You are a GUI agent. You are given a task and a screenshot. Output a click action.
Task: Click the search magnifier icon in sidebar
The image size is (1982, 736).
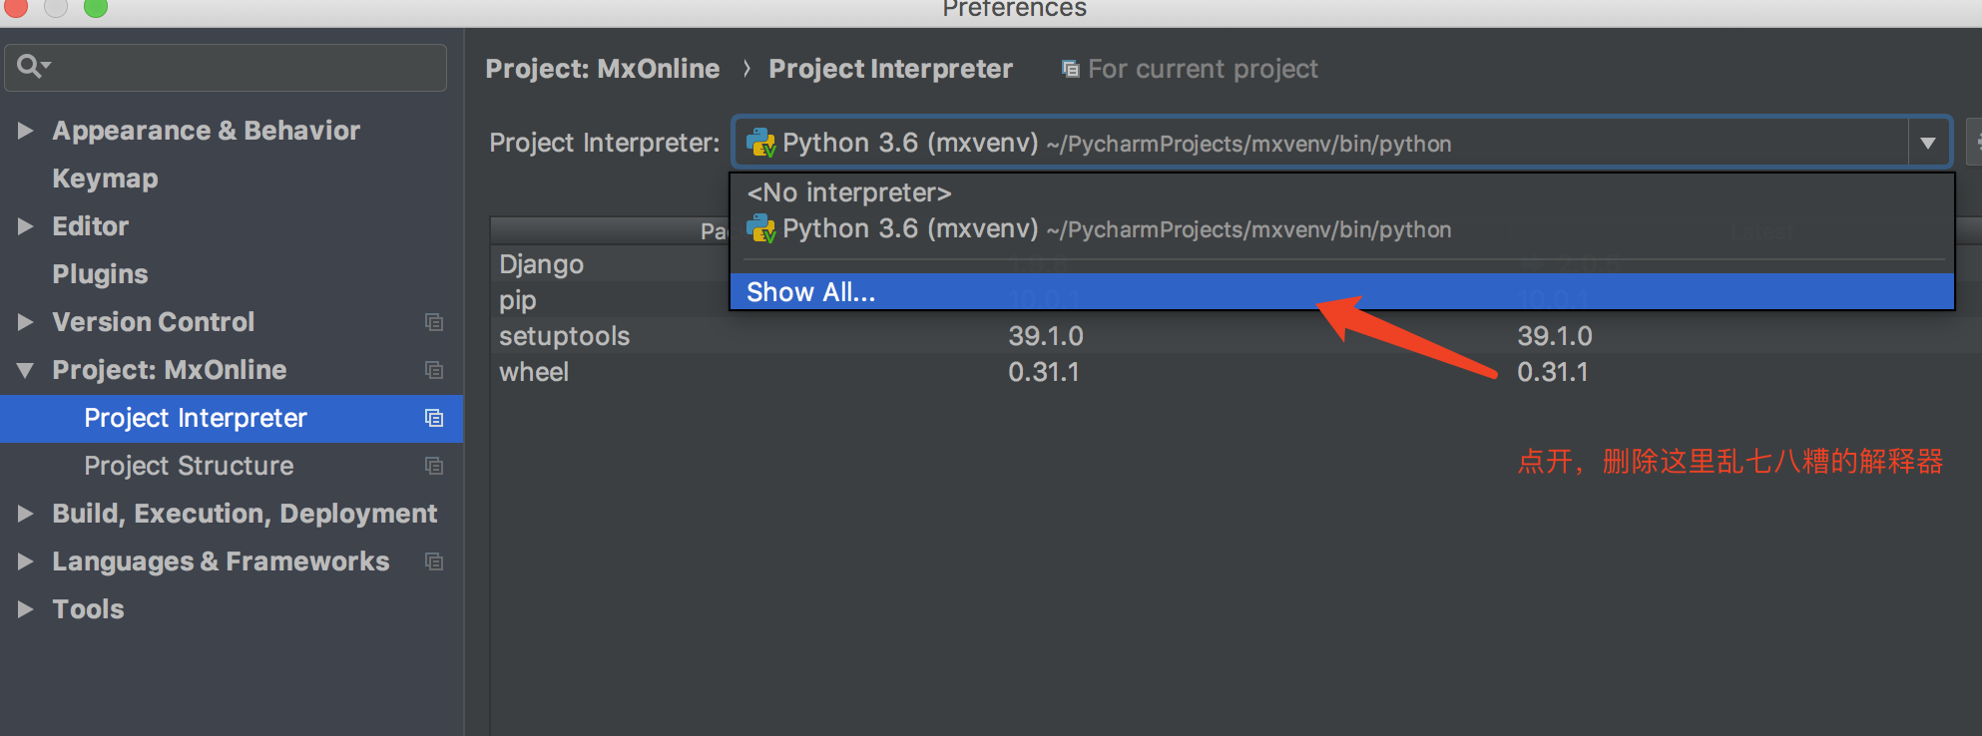pyautogui.click(x=31, y=67)
